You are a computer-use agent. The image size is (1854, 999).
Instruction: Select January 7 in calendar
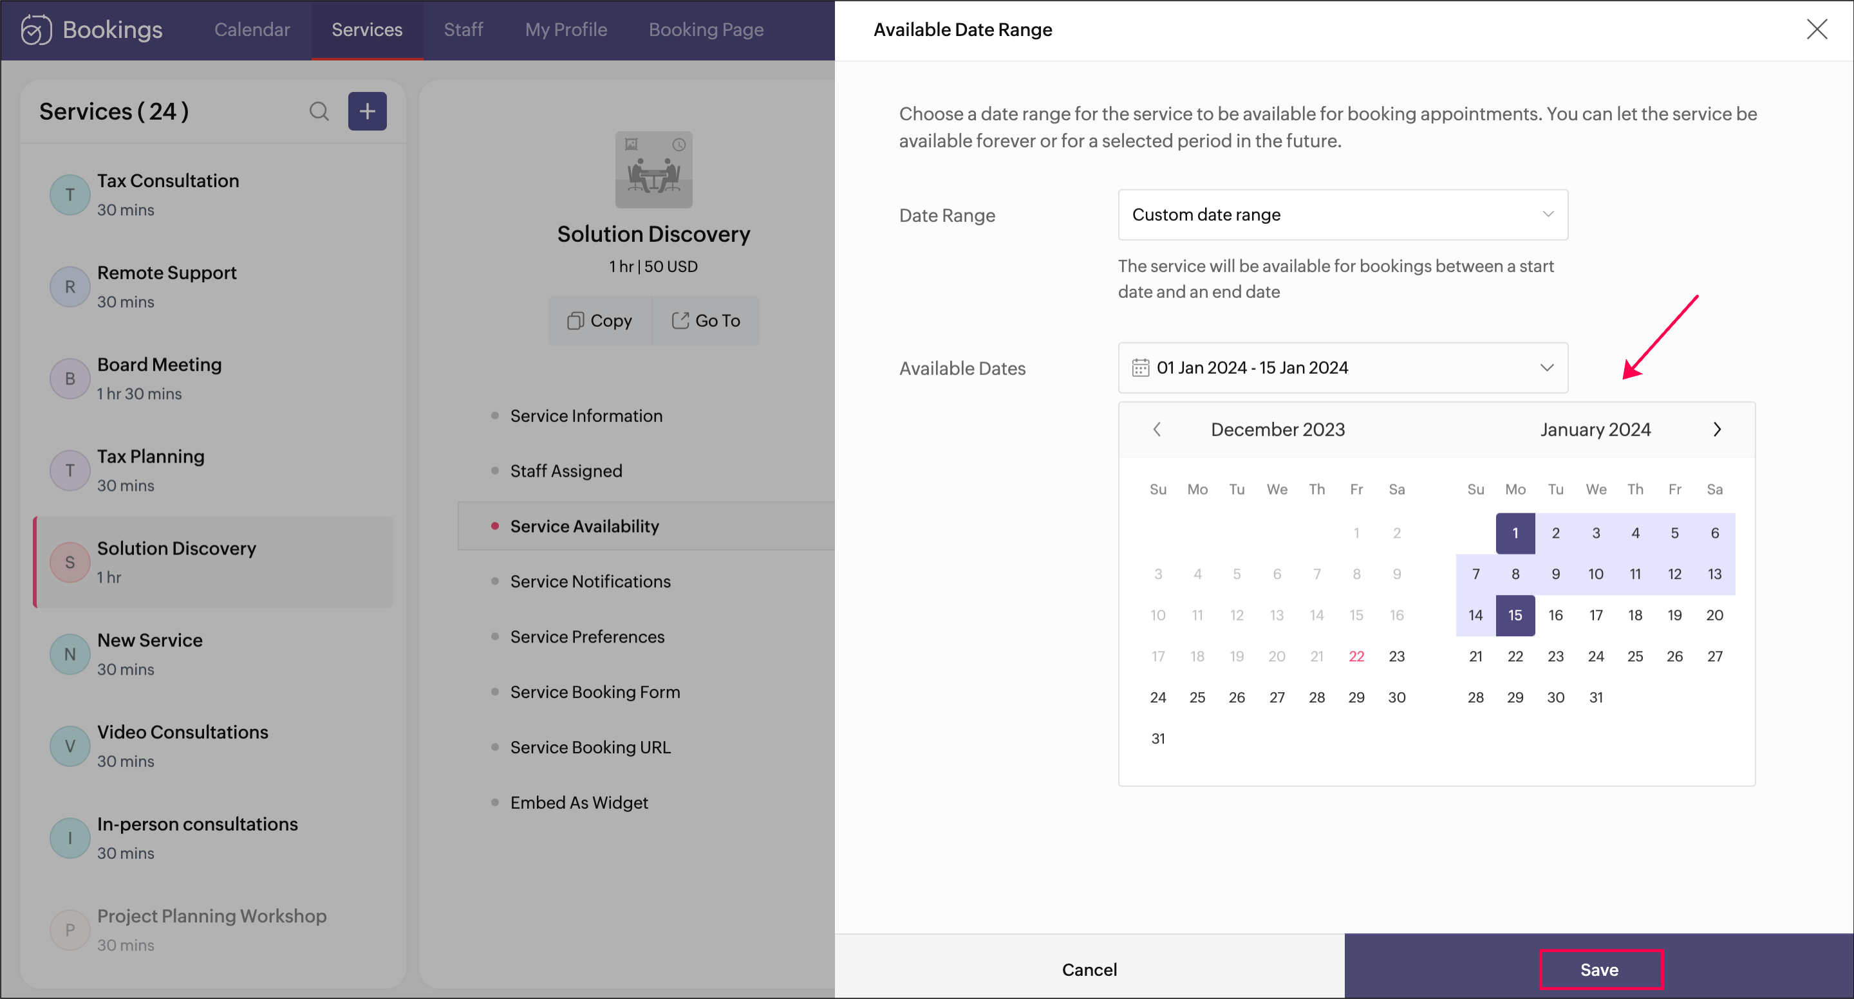(x=1475, y=574)
